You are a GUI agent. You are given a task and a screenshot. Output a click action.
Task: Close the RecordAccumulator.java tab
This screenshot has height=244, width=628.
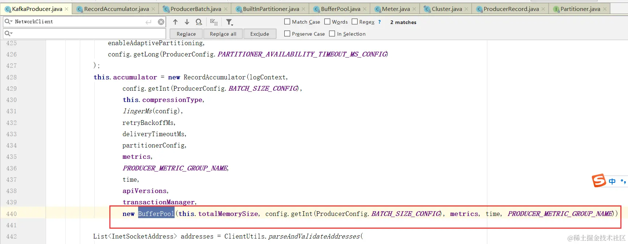[x=153, y=9]
